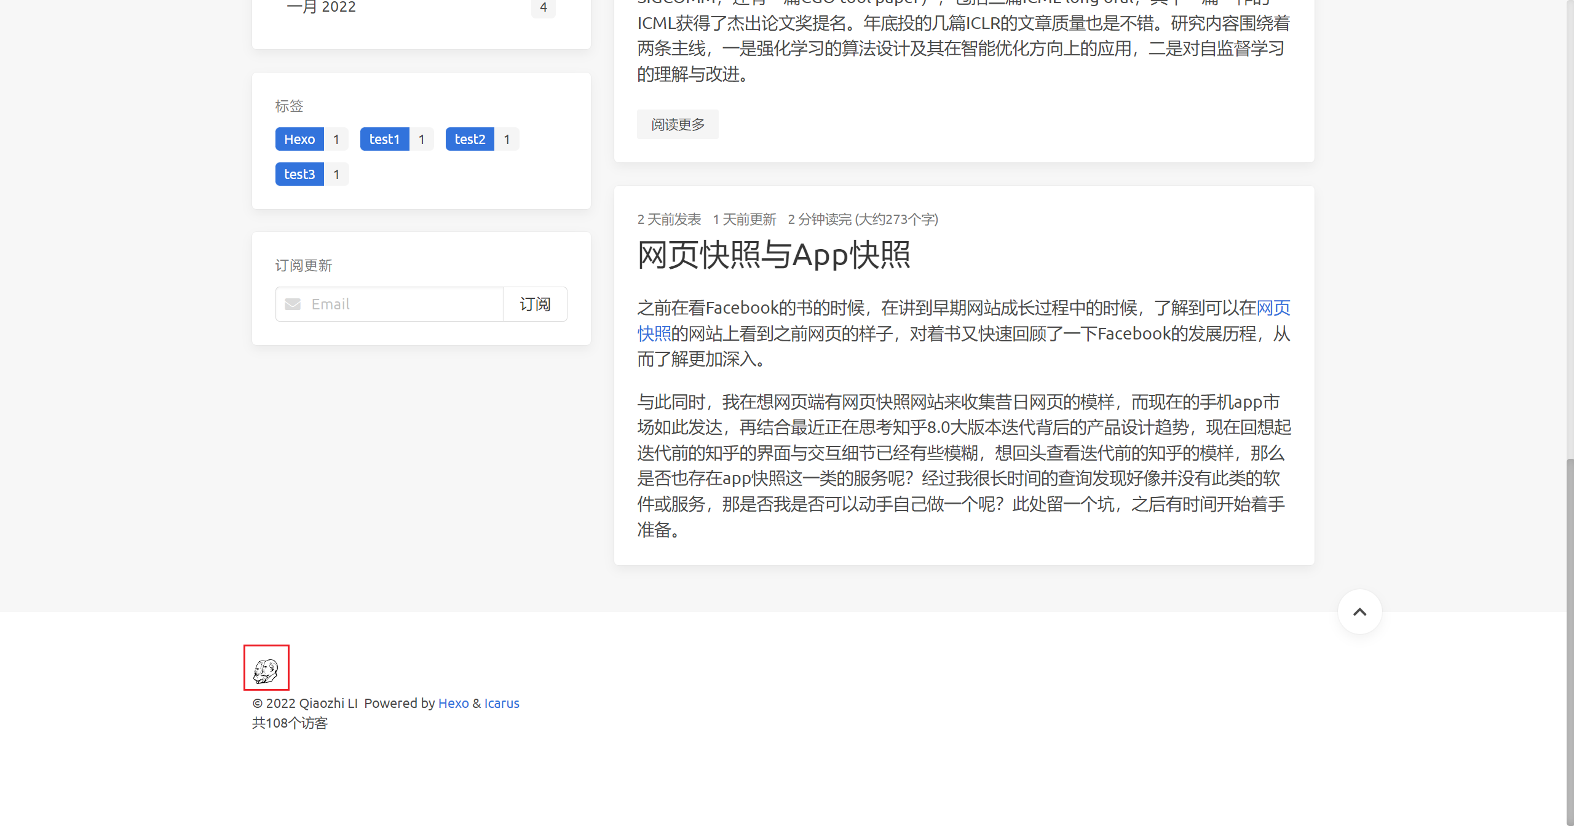Screen dimensions: 1574x826
Task: Click the Email input field
Action: click(390, 304)
